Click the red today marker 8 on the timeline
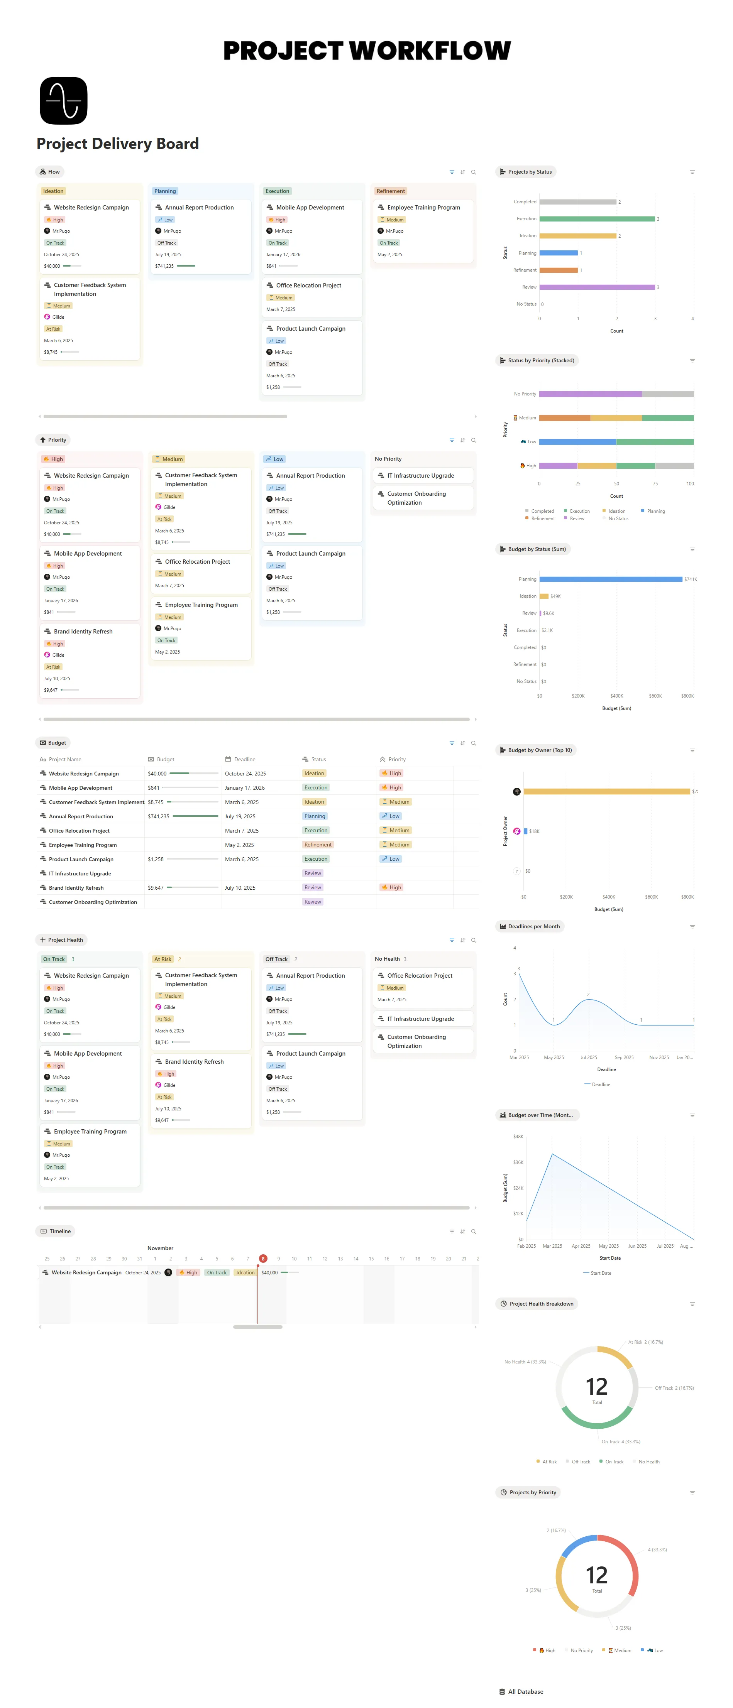 coord(263,1259)
